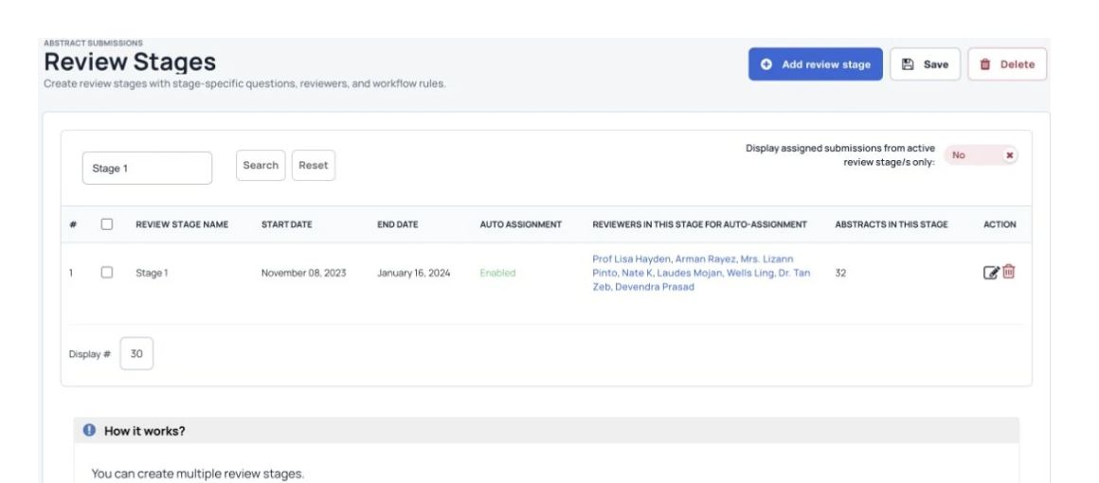Open reviewer Arman Rayez link

coord(705,259)
